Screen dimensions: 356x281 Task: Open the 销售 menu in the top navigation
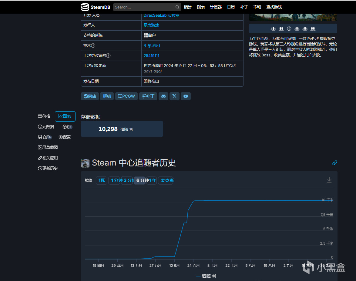pos(188,7)
